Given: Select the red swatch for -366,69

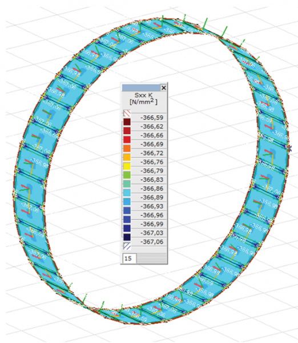Looking at the screenshot, I should click(127, 139).
